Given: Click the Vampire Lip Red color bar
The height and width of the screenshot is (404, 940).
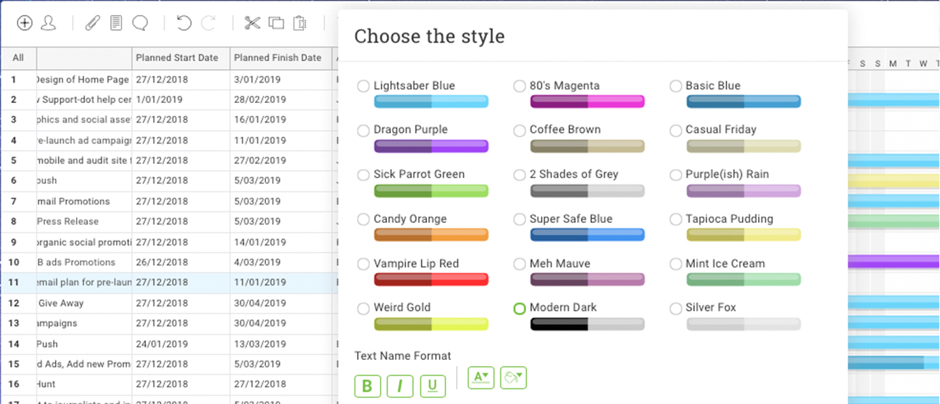Looking at the screenshot, I should coord(431,279).
